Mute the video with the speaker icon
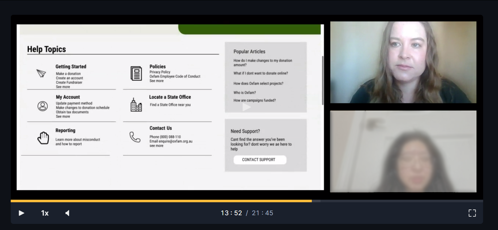 click(x=67, y=213)
